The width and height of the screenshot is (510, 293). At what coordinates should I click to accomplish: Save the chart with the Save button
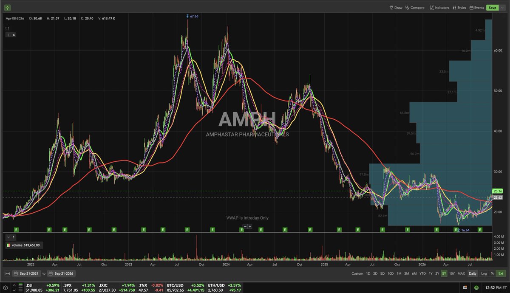tap(492, 8)
